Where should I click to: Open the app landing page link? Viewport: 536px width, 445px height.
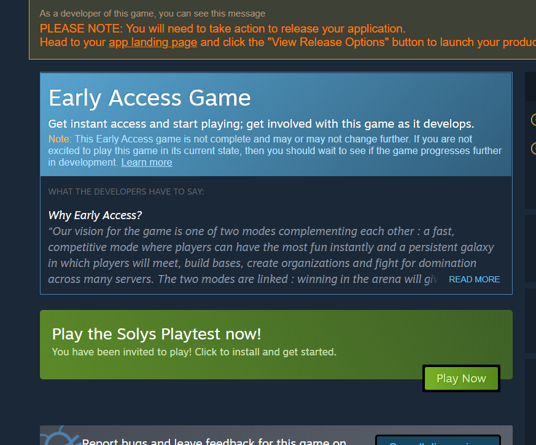153,42
